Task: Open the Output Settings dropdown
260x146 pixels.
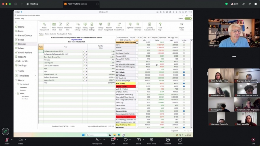Action: [78, 27]
